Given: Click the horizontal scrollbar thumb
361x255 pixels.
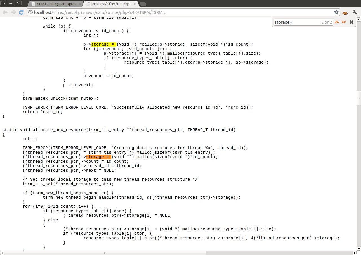Looking at the screenshot, I should (104, 253).
